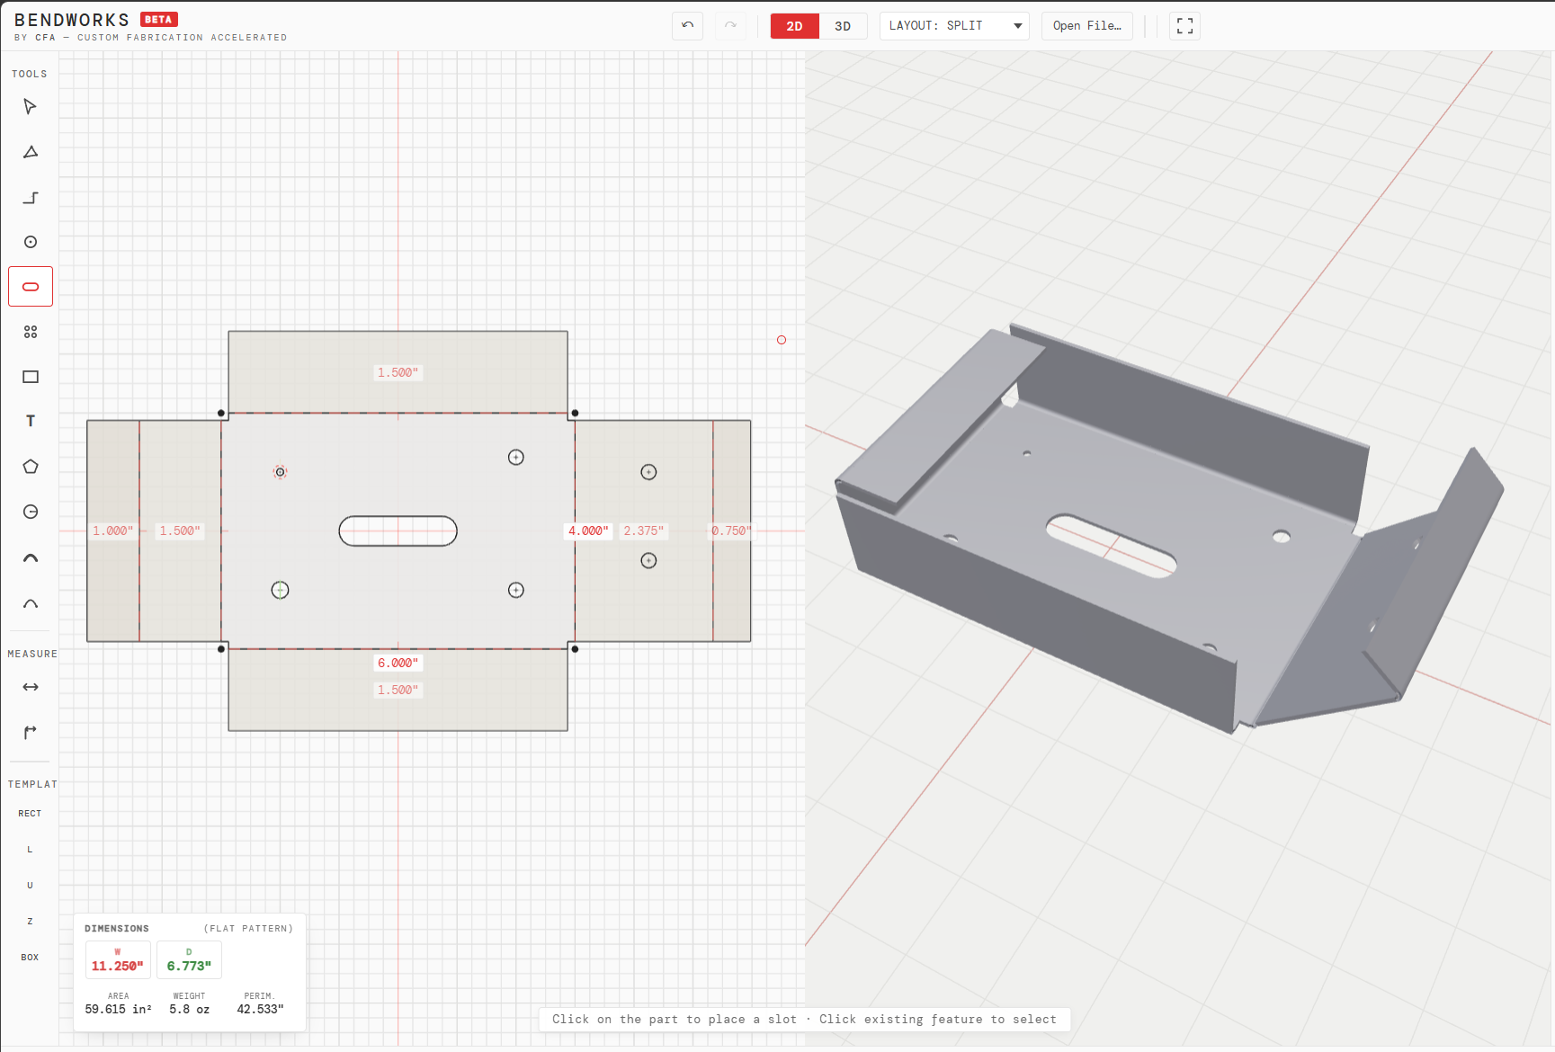Click the redo arrow button
The height and width of the screenshot is (1052, 1555).
(730, 25)
